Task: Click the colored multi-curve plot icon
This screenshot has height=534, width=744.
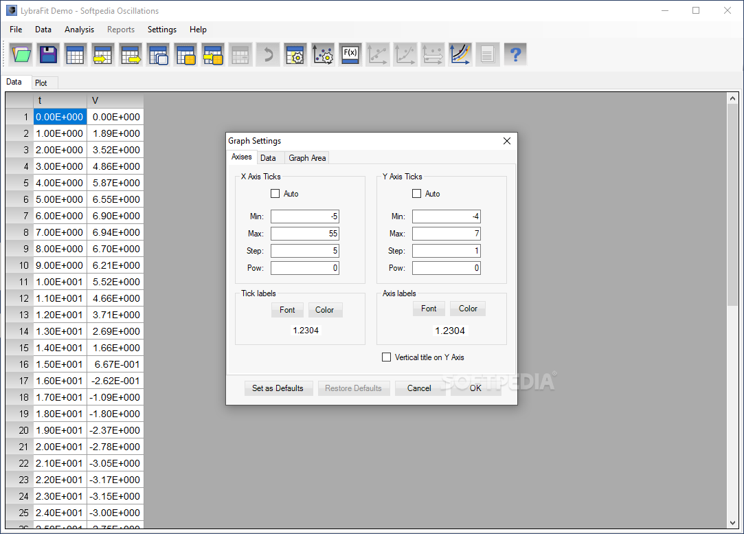Action: tap(460, 54)
